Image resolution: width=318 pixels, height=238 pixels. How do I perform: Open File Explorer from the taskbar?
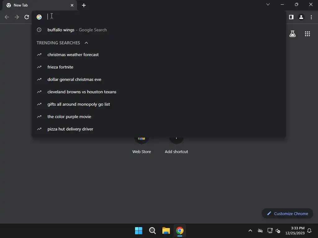click(166, 231)
